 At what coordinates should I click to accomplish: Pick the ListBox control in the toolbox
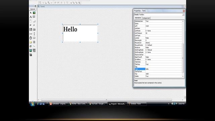tap(34, 30)
